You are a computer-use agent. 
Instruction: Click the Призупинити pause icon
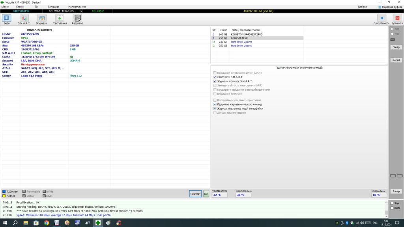382,18
